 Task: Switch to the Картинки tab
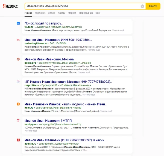(x=40, y=13)
